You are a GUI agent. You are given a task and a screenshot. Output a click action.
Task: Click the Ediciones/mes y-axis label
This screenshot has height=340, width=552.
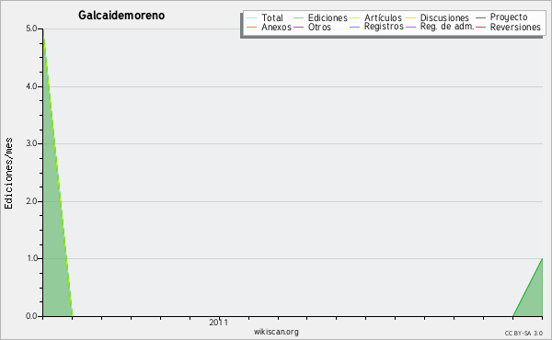8,174
